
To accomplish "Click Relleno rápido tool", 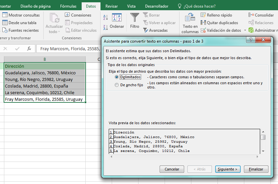I will 216,15.
